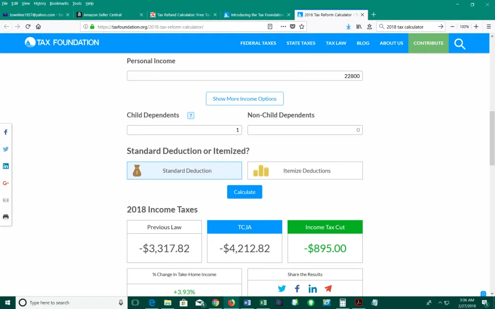Click Show More Income Options button
495x309 pixels.
tap(245, 99)
